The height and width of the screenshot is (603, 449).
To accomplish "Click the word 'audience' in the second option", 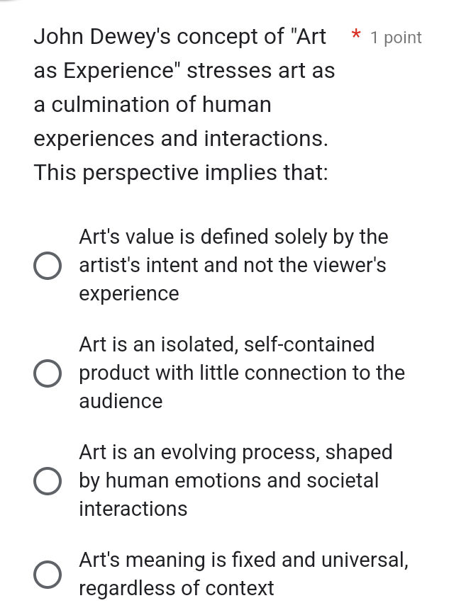I will pyautogui.click(x=121, y=401).
